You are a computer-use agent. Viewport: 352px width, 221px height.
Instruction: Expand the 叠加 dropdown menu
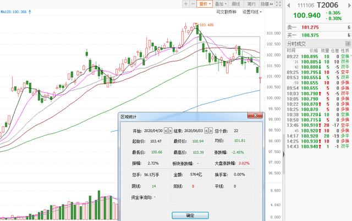click(x=220, y=4)
